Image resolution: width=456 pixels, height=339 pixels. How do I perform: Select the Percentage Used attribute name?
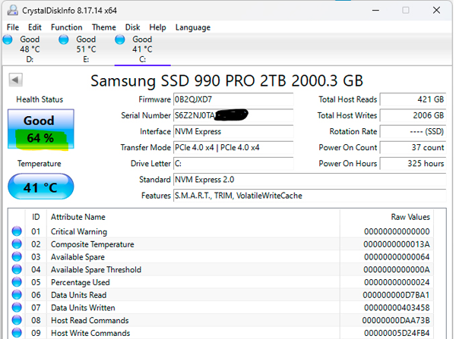[x=81, y=282]
